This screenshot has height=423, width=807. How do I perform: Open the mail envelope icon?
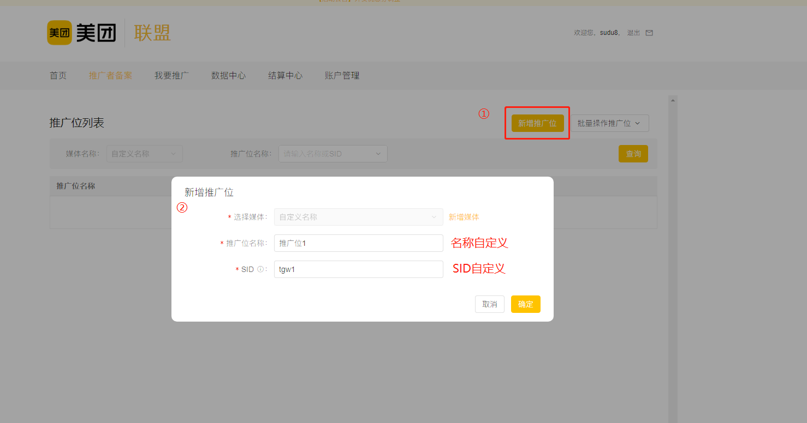[649, 33]
